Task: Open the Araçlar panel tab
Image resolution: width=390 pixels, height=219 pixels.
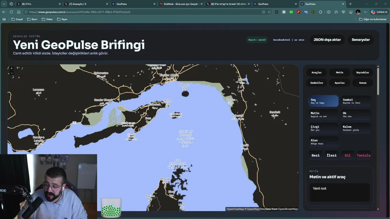Action: [x=317, y=72]
